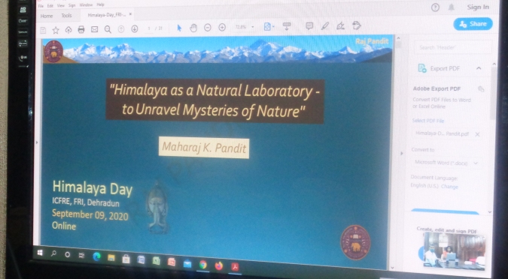Bookmark with the star icon

(x=56, y=30)
